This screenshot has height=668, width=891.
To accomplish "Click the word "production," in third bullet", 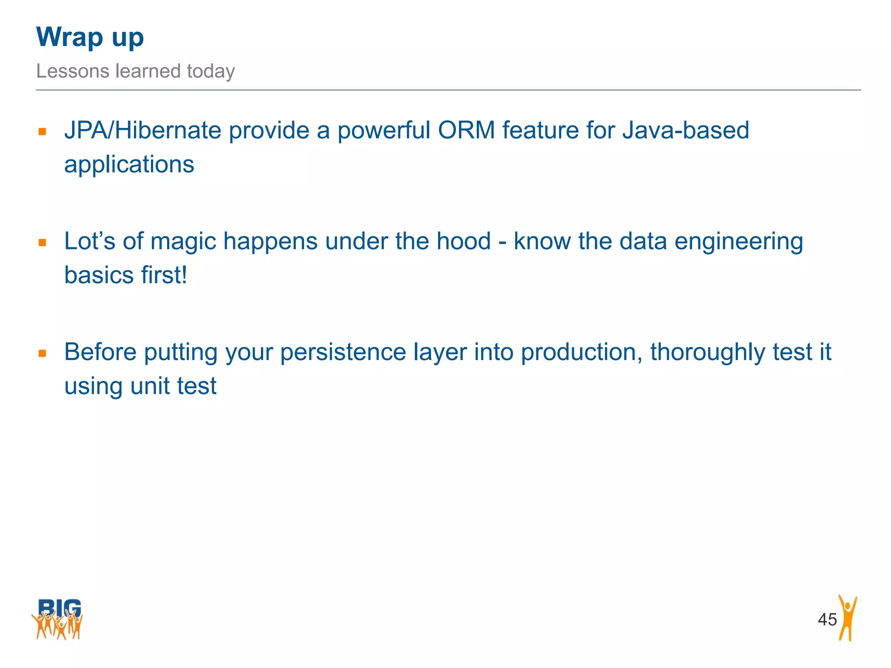I will [582, 352].
